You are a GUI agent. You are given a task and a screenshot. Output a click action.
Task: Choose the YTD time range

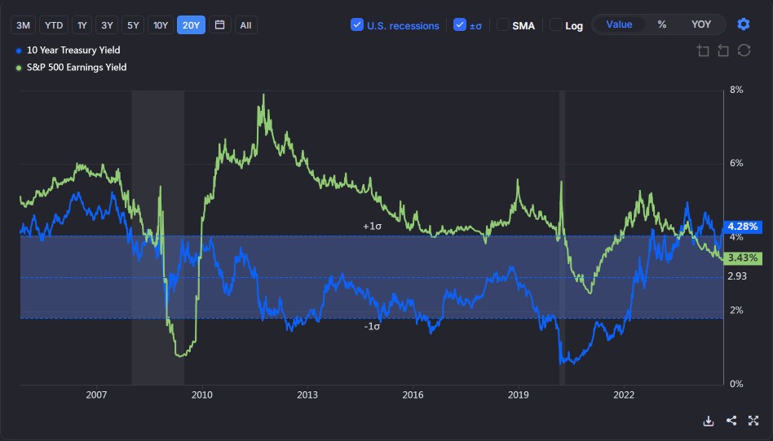54,25
